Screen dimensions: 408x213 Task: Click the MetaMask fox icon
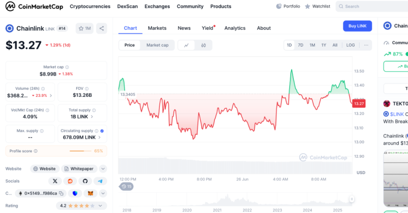90,193
